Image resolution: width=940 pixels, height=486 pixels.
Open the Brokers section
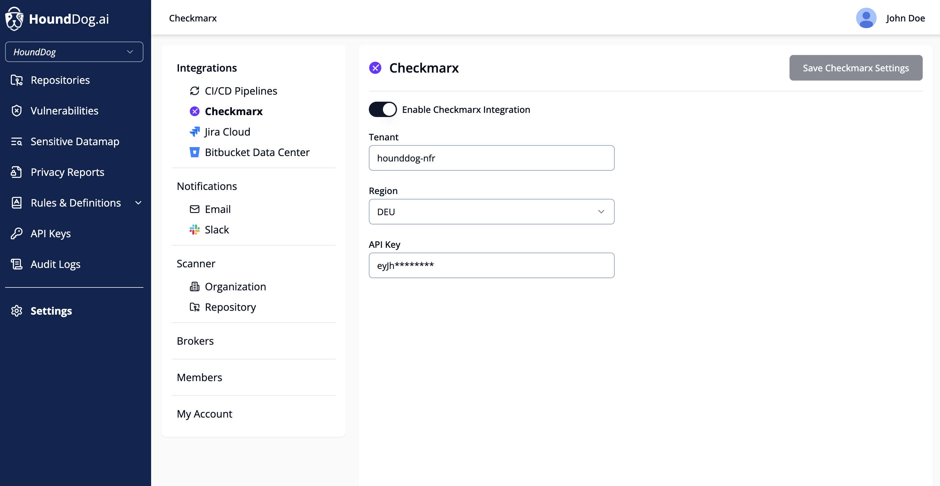click(x=195, y=341)
